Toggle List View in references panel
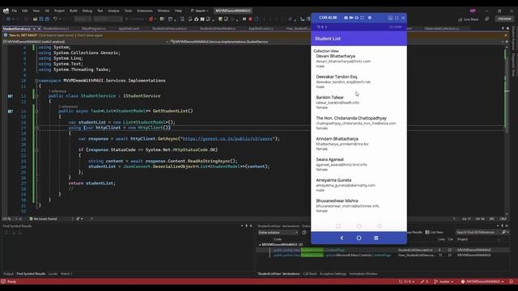The image size is (518, 291). [434, 232]
